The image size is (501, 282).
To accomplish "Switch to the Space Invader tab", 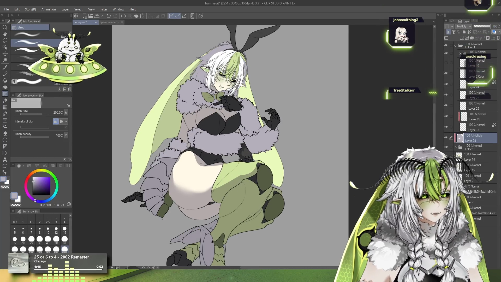I will pyautogui.click(x=108, y=22).
